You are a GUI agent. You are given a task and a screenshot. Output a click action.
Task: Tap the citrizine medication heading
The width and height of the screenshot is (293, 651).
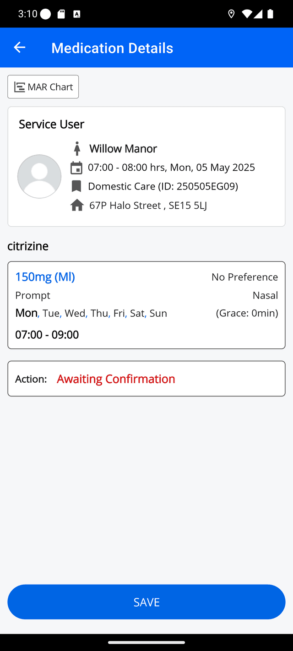tap(28, 246)
